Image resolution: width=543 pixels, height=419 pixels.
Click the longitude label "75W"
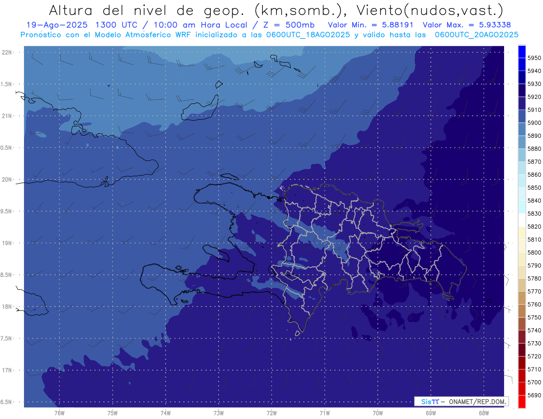pos(112,413)
